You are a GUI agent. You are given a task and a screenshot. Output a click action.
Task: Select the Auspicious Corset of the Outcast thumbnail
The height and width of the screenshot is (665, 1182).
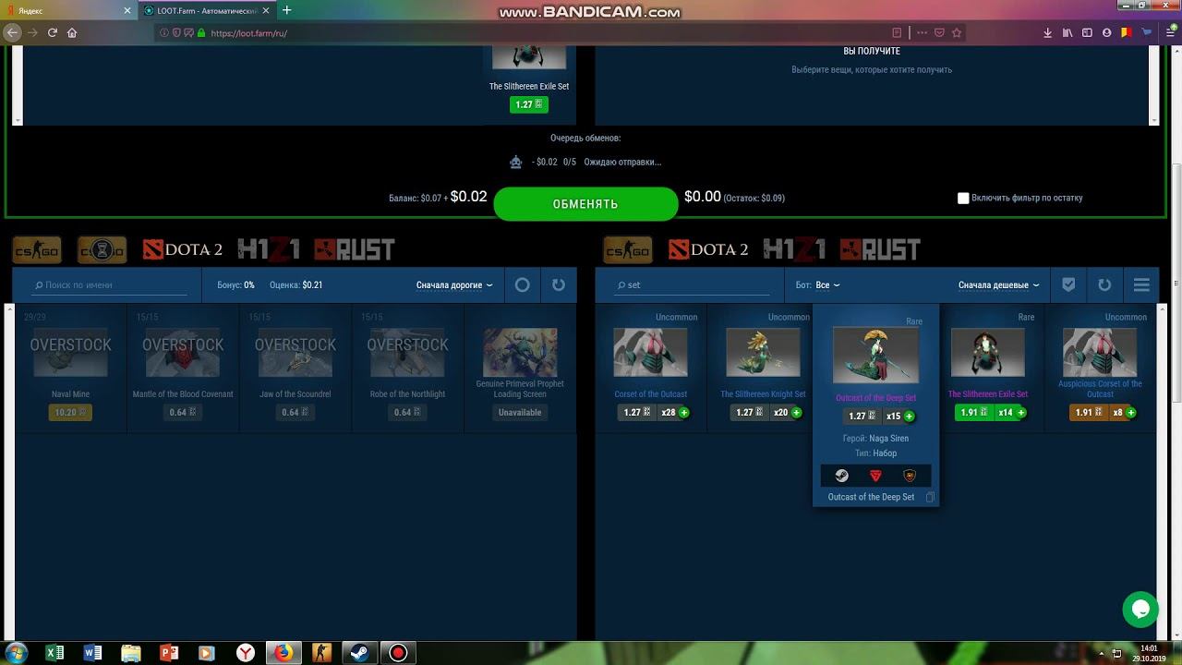tap(1100, 352)
